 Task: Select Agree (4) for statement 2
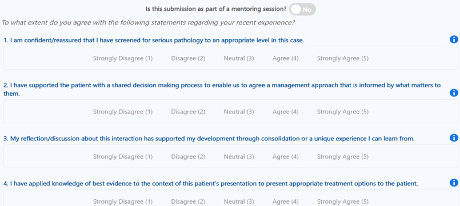coord(286,112)
